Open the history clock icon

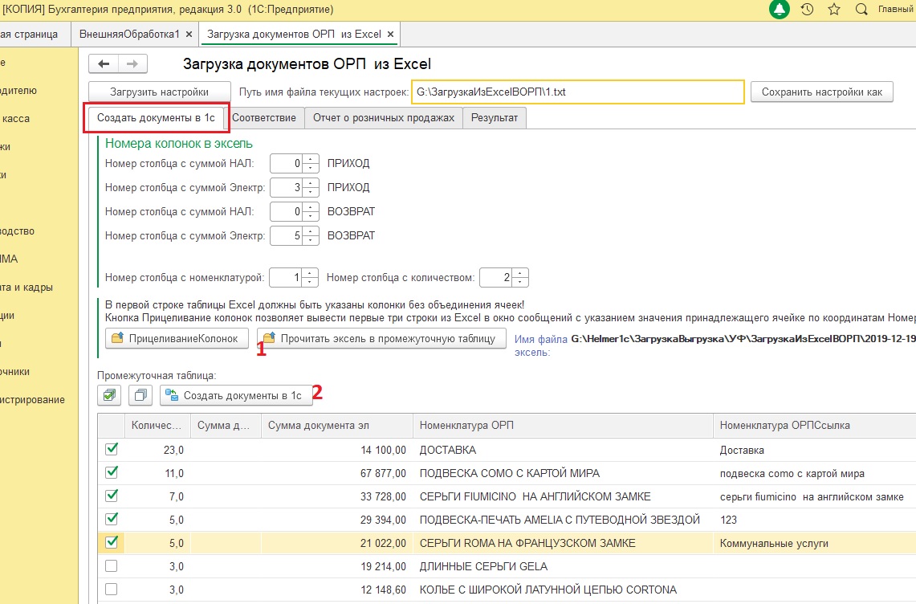point(807,10)
